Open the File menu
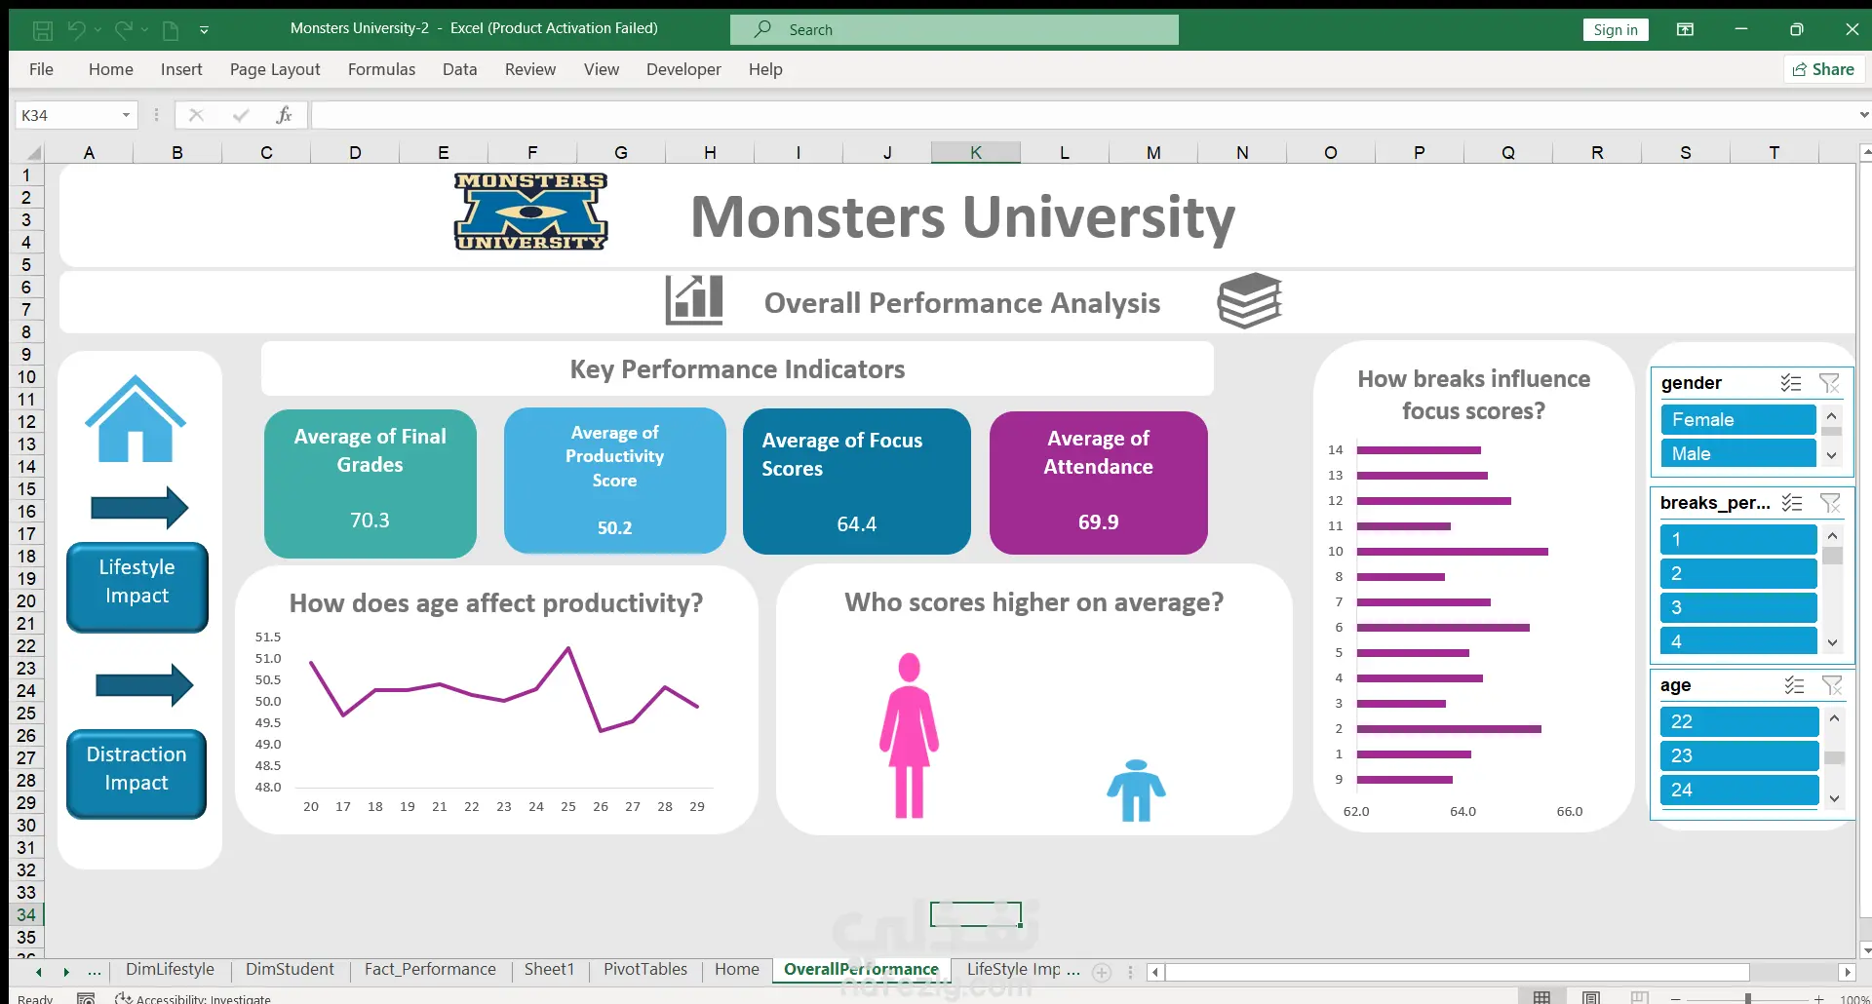Image resolution: width=1872 pixels, height=1004 pixels. [41, 69]
